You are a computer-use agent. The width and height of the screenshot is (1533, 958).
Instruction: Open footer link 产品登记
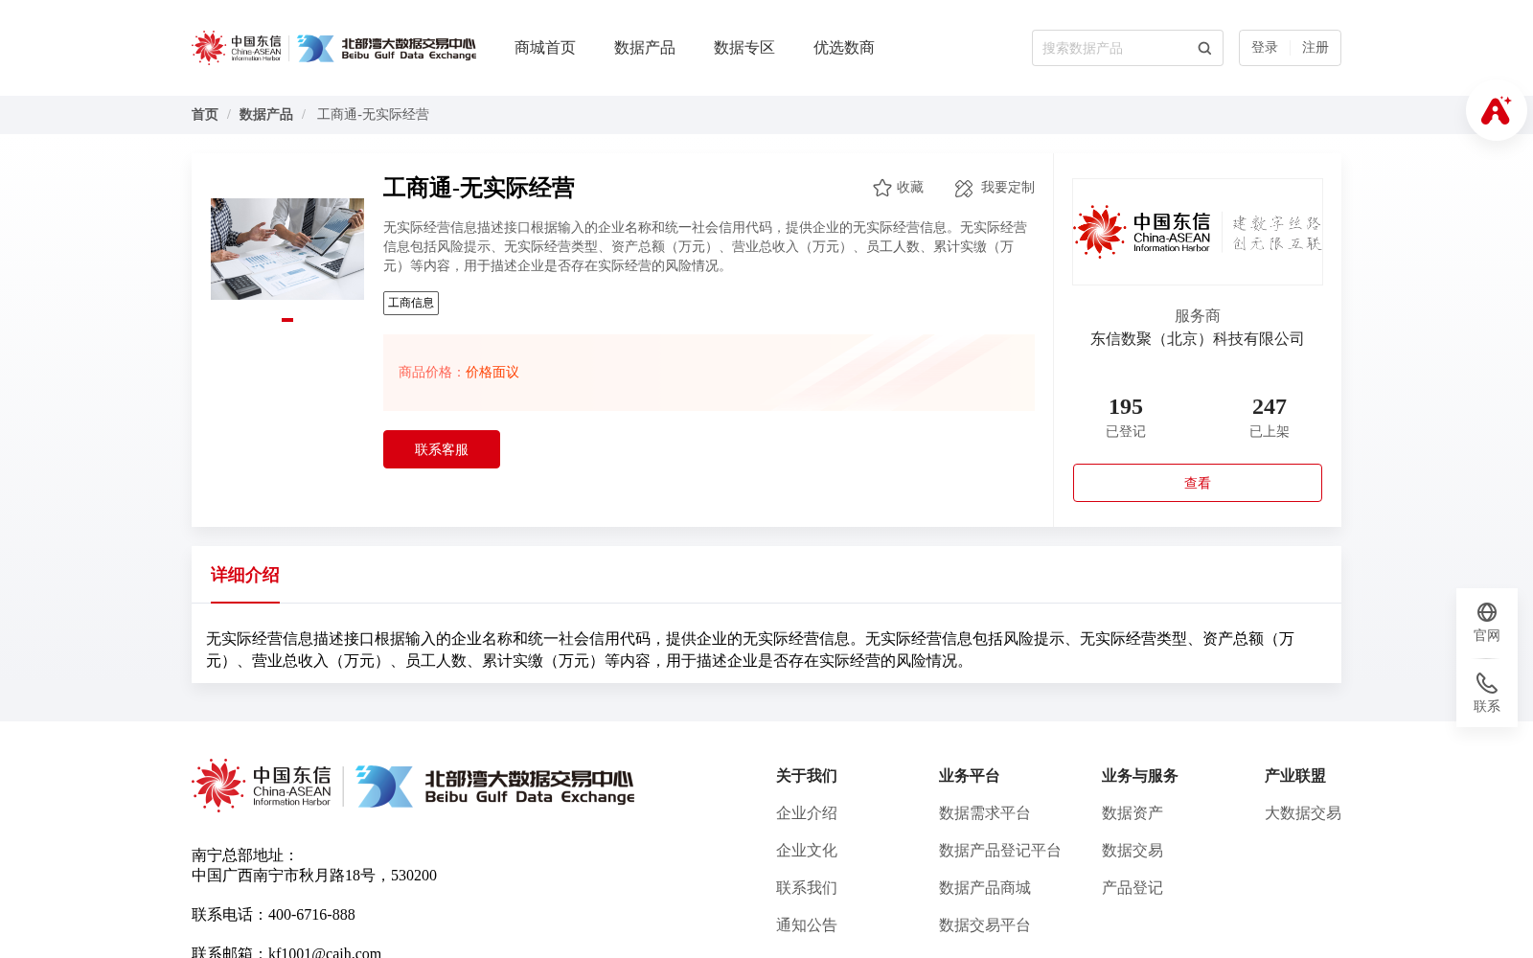pos(1133,888)
